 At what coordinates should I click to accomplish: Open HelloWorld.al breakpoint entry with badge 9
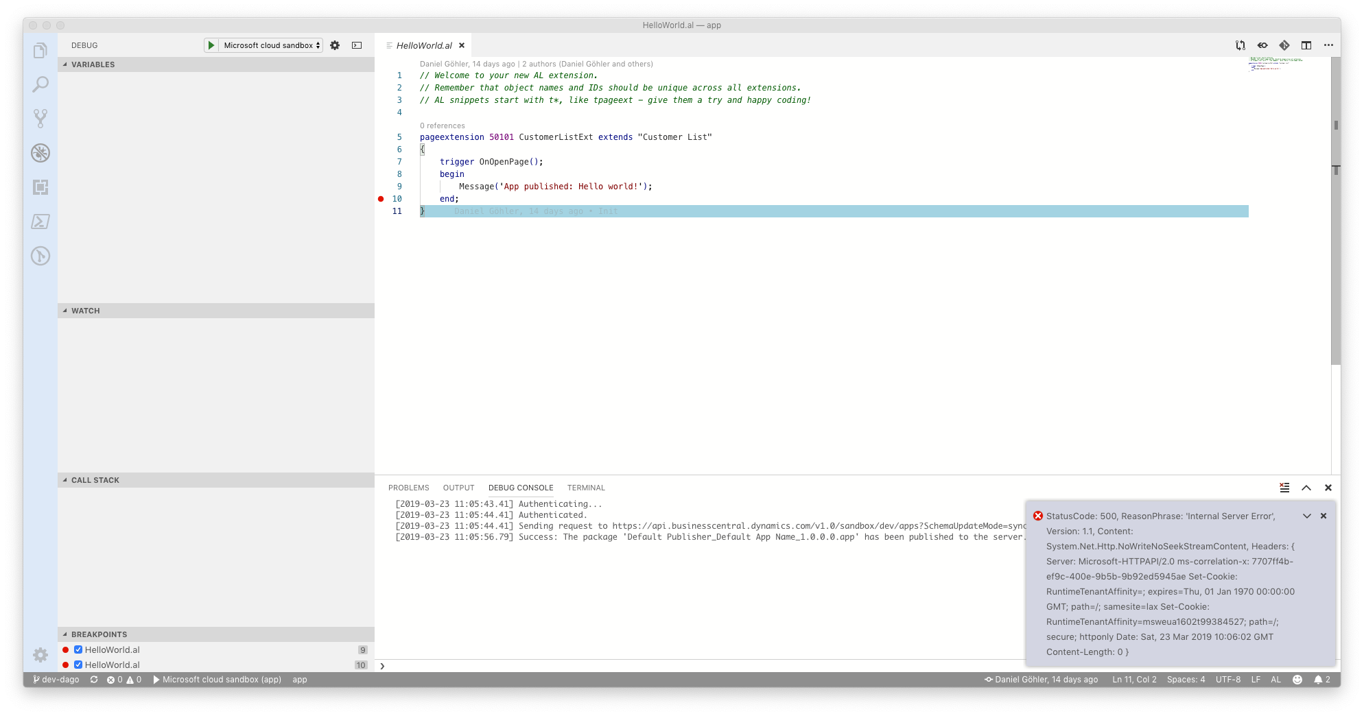click(216, 649)
